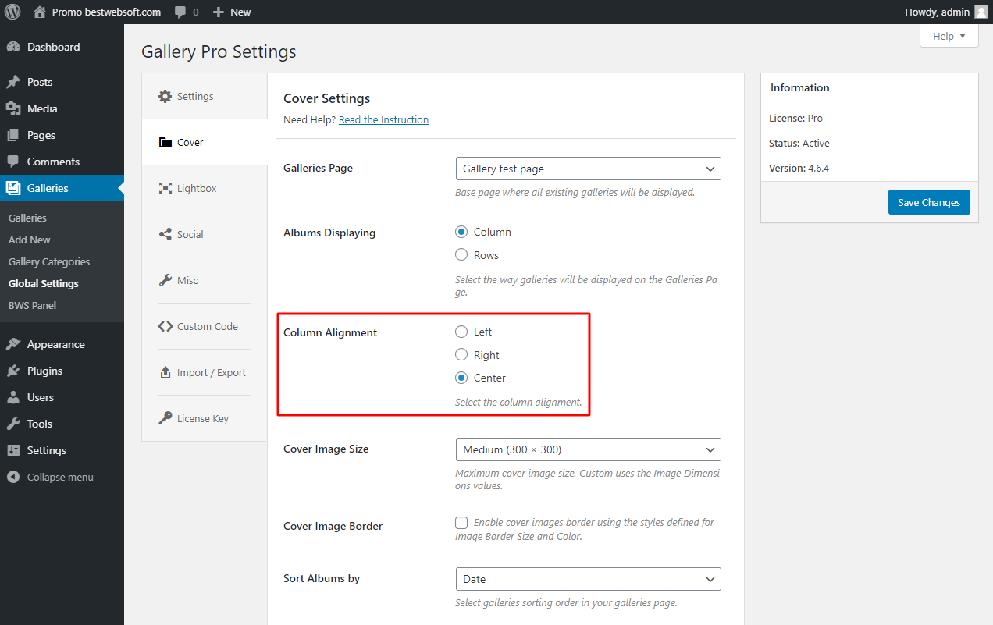The width and height of the screenshot is (993, 625).
Task: Expand the Help dropdown tab
Action: coord(949,36)
